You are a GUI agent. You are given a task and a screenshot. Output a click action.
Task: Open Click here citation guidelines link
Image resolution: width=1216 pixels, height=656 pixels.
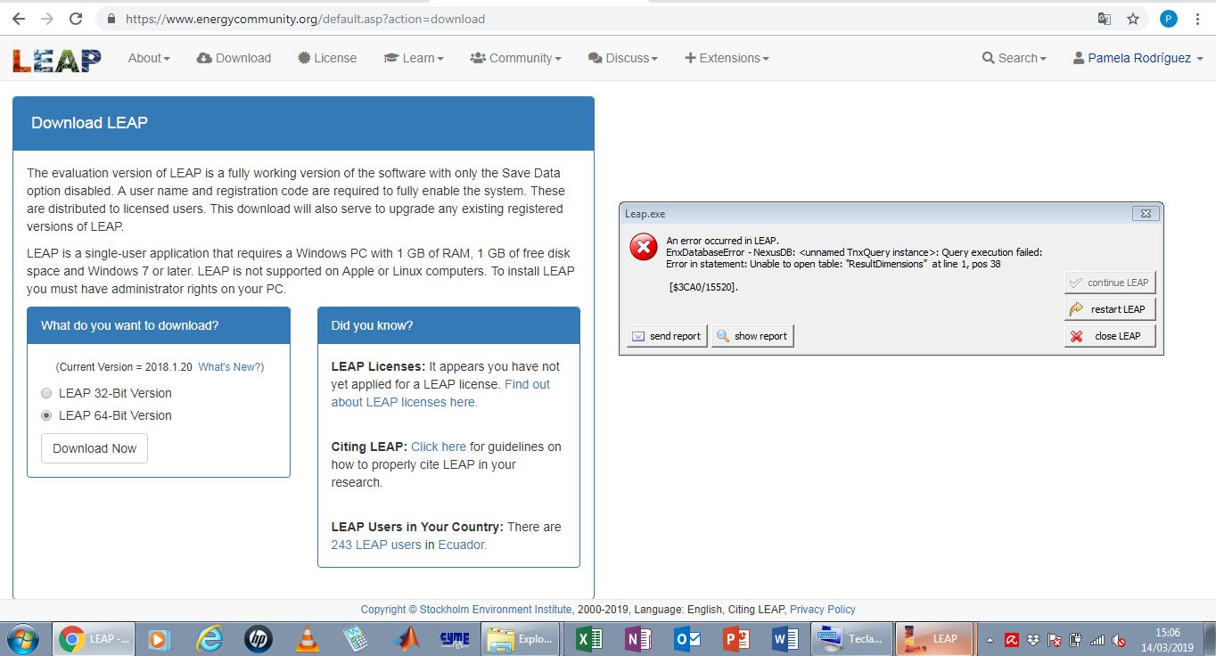click(439, 447)
